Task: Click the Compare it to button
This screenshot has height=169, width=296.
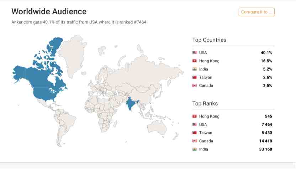Action: (x=257, y=12)
